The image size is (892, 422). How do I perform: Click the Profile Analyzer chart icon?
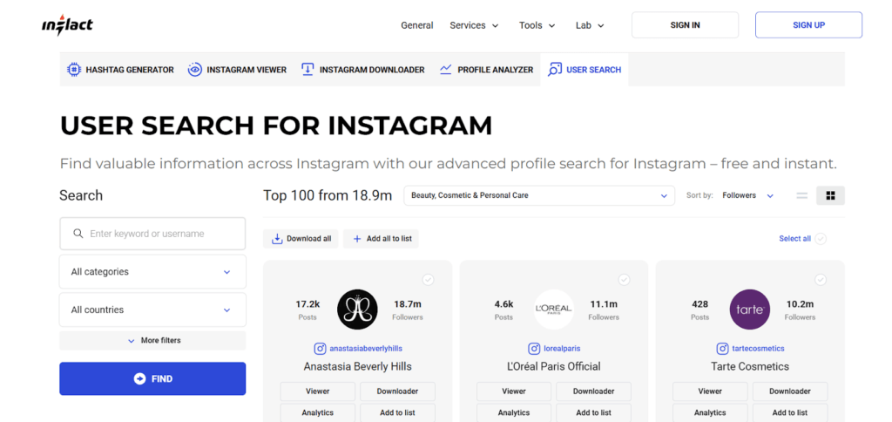click(x=446, y=70)
